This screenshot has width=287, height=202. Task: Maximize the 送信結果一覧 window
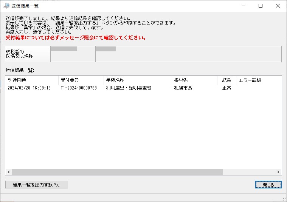(x=261, y=6)
